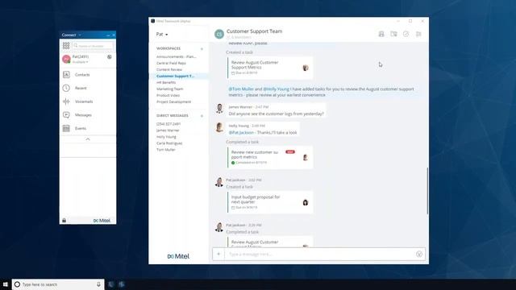Viewport: 516px width, 290px height.
Task: Click the @Pat Jackson mention link
Action: click(241, 132)
